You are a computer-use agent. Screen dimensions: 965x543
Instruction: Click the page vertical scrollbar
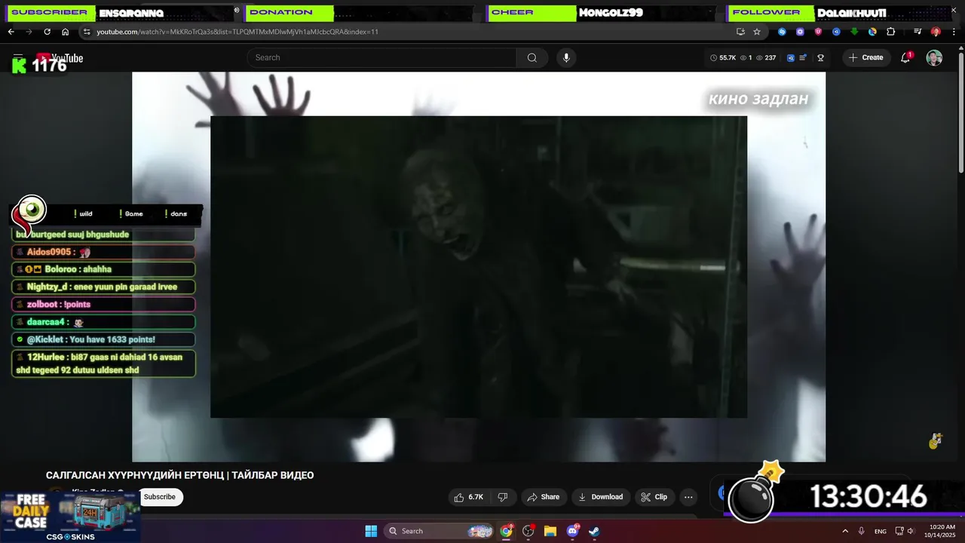960,113
